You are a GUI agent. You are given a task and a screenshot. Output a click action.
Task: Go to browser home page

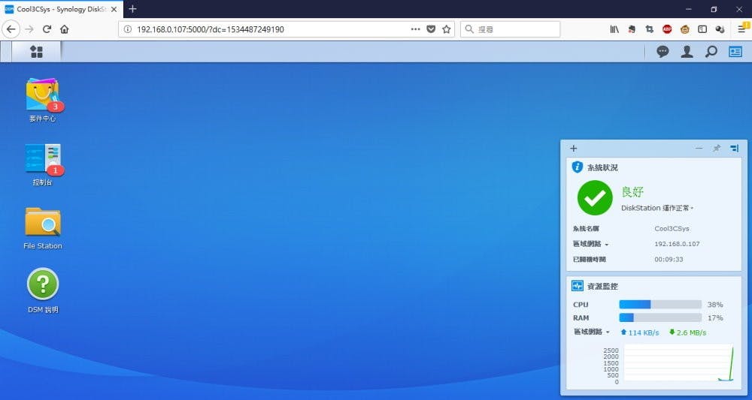point(64,29)
